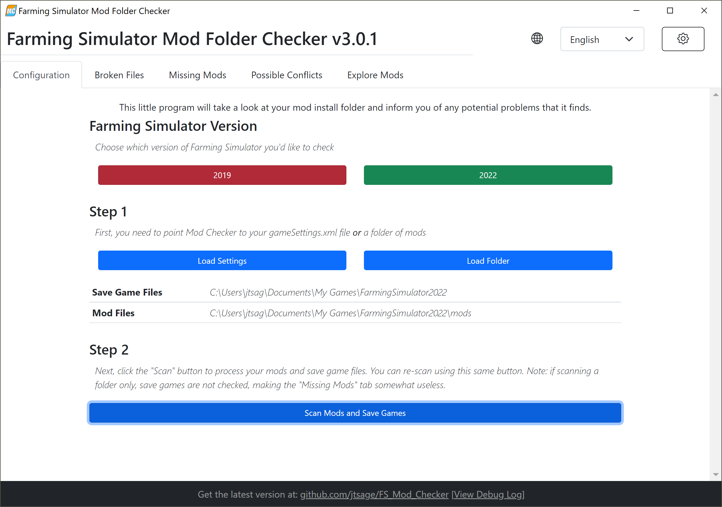The width and height of the screenshot is (722, 507).
Task: Open Possible Conflicts tab
Action: tap(287, 75)
